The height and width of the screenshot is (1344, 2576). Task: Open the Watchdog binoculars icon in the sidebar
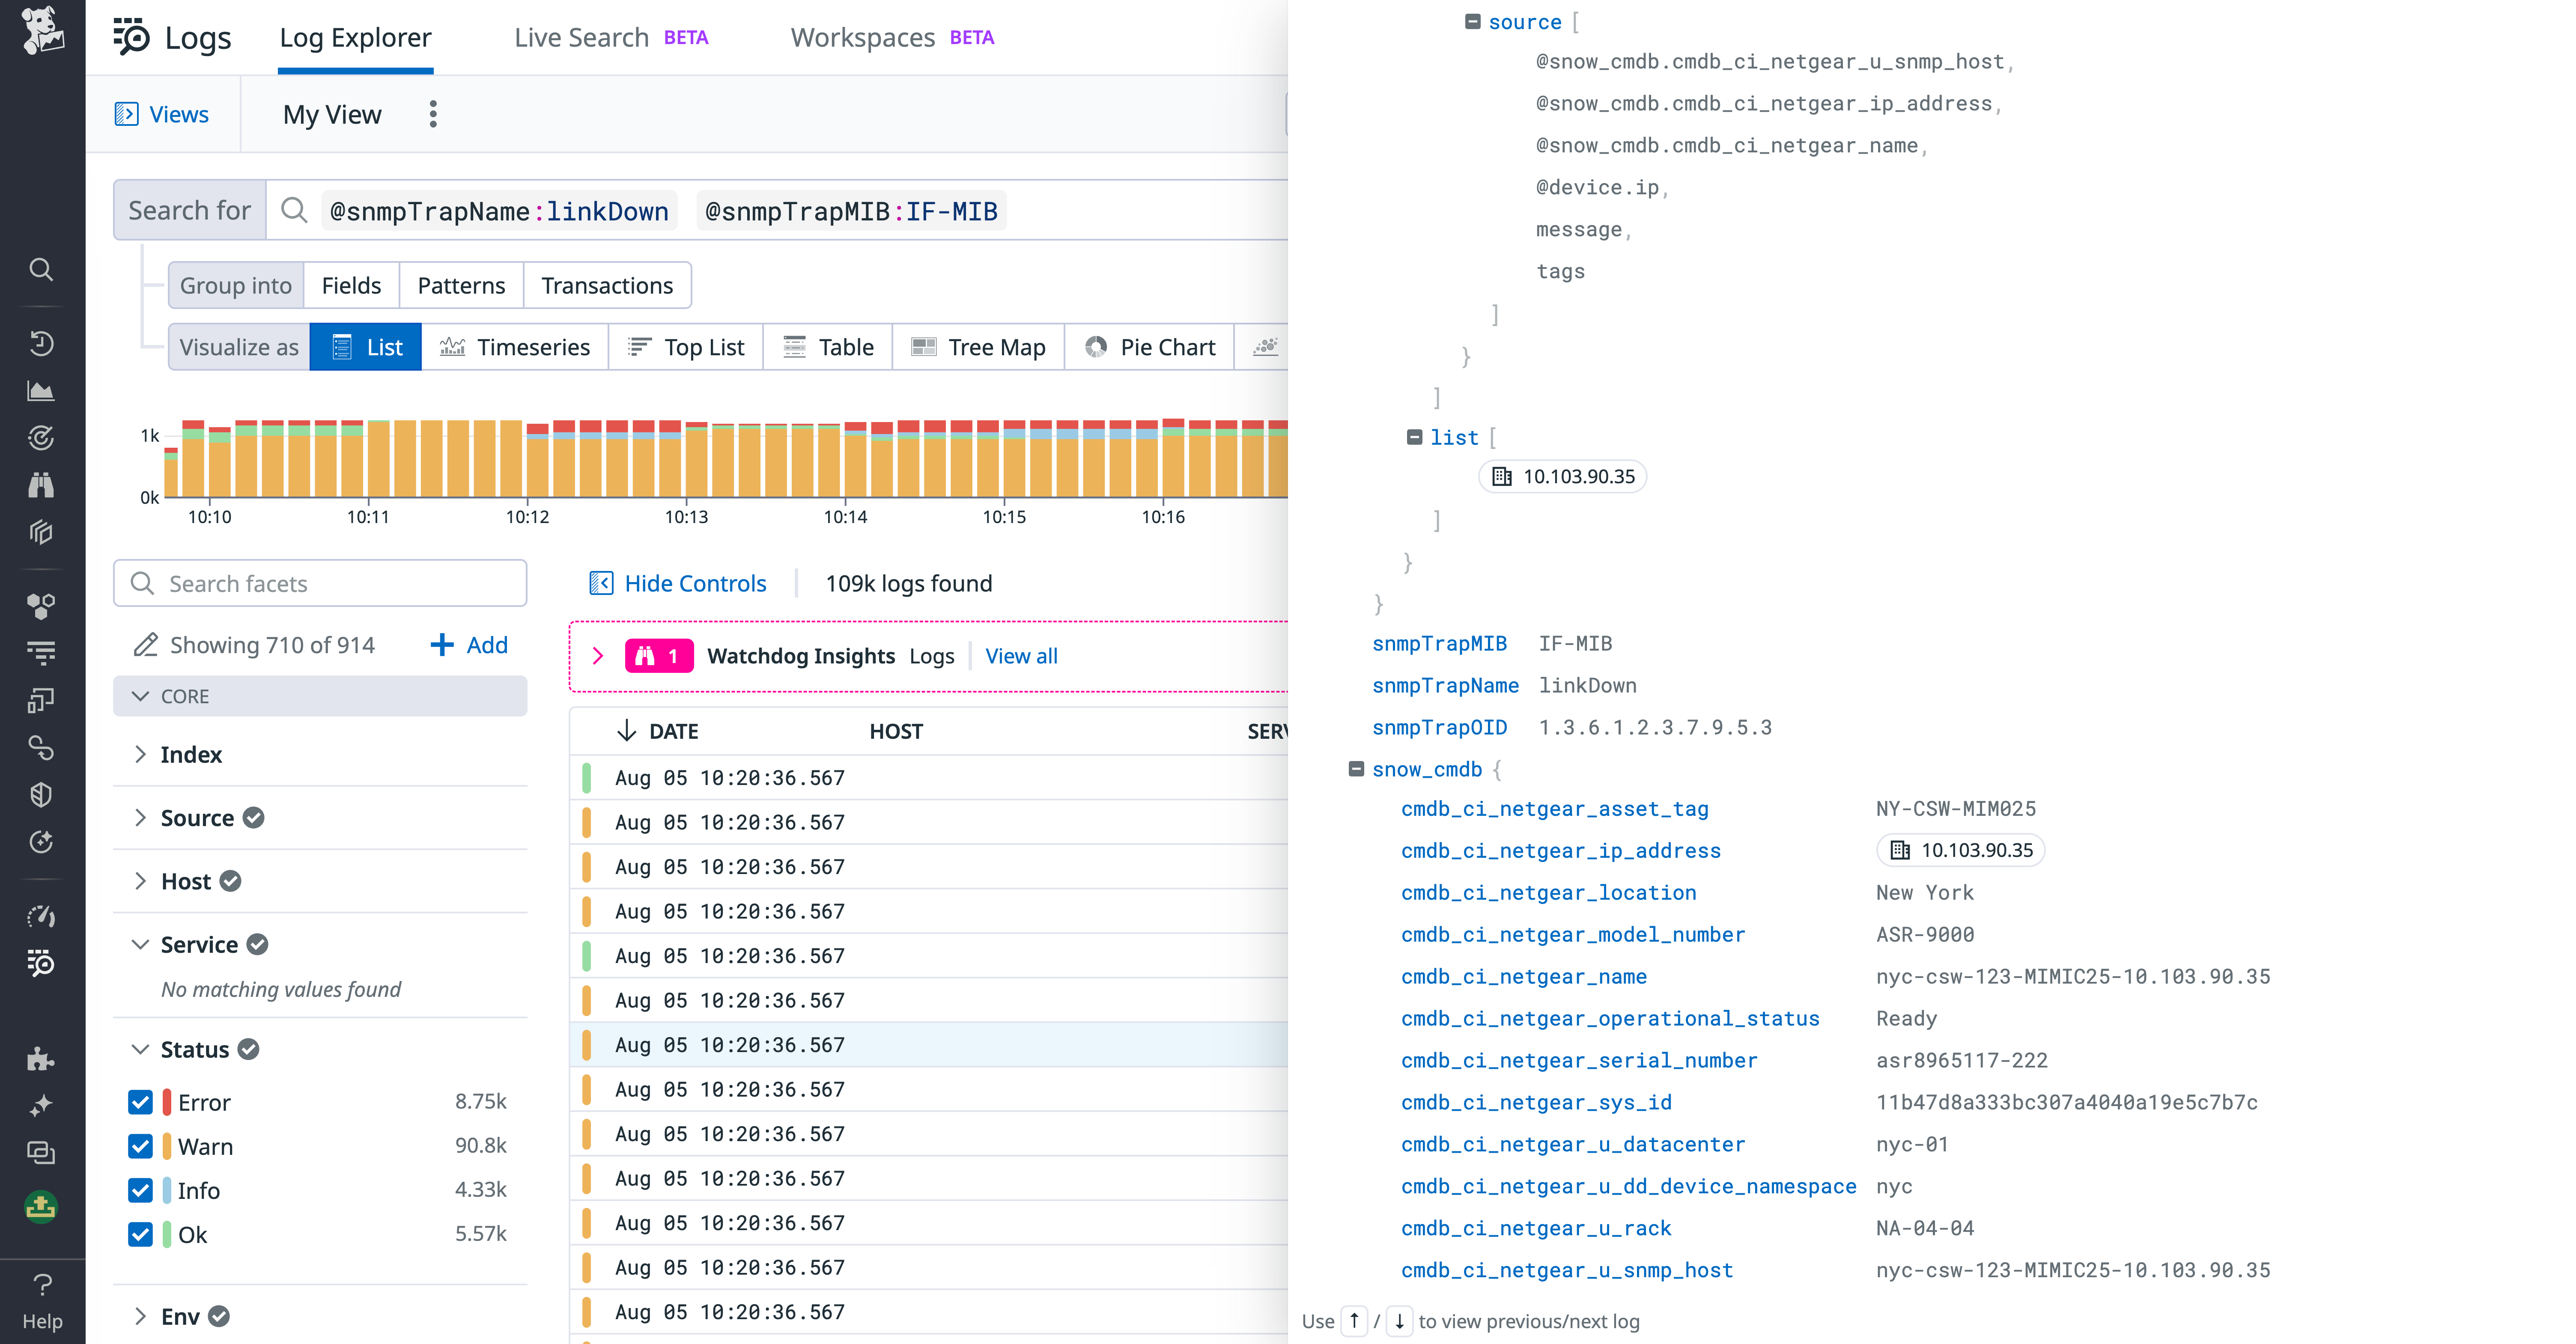click(41, 485)
